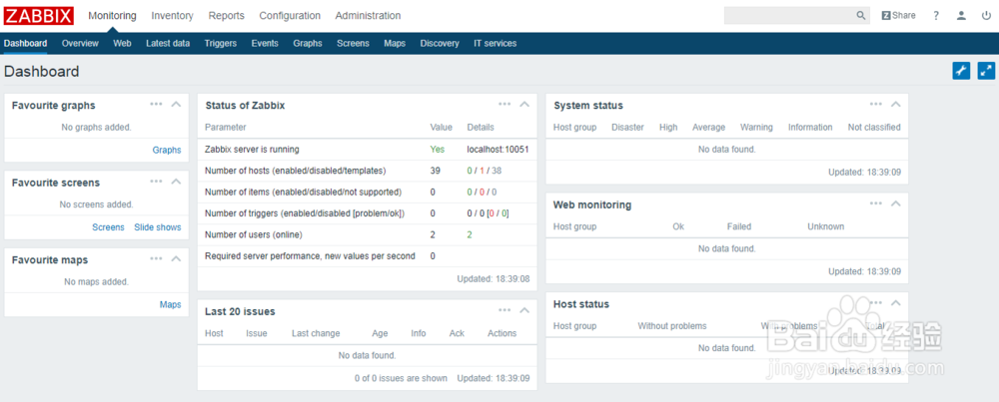Toggle fullscreen mode button
This screenshot has width=999, height=402.
pos(986,71)
